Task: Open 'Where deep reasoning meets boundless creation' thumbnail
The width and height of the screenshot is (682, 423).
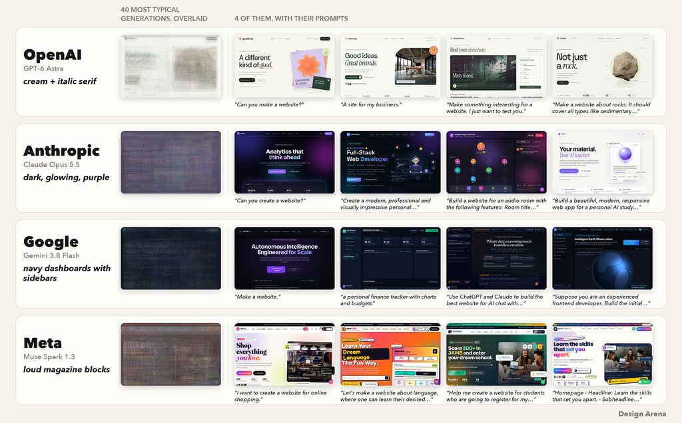Action: (496, 259)
